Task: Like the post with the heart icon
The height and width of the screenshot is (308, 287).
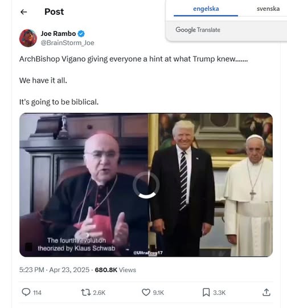Action: [x=146, y=292]
